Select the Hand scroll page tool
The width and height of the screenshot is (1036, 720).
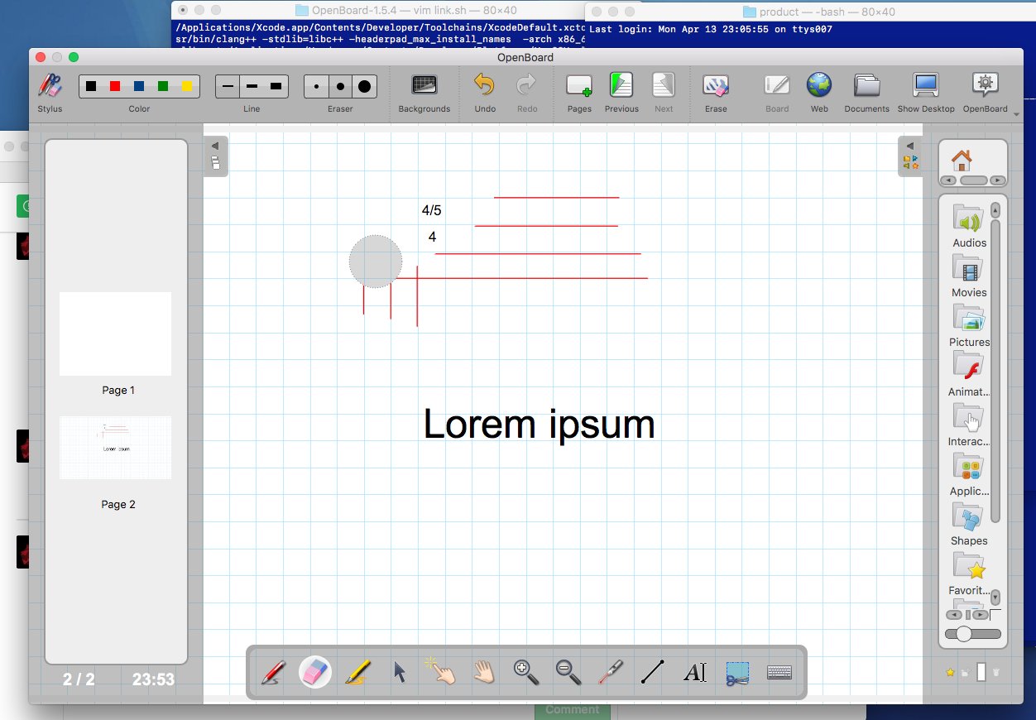point(484,672)
